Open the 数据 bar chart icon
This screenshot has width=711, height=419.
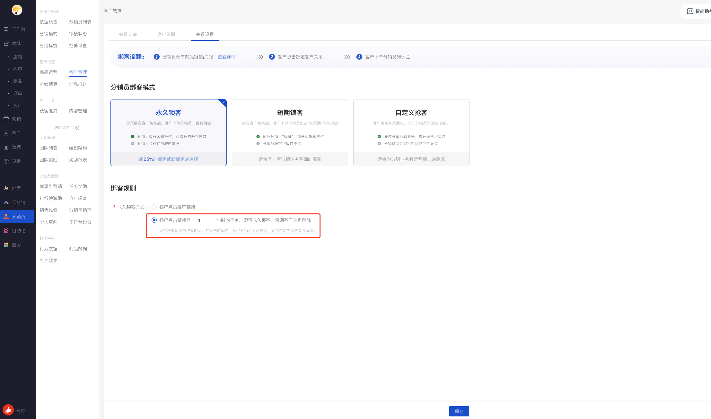[6, 147]
